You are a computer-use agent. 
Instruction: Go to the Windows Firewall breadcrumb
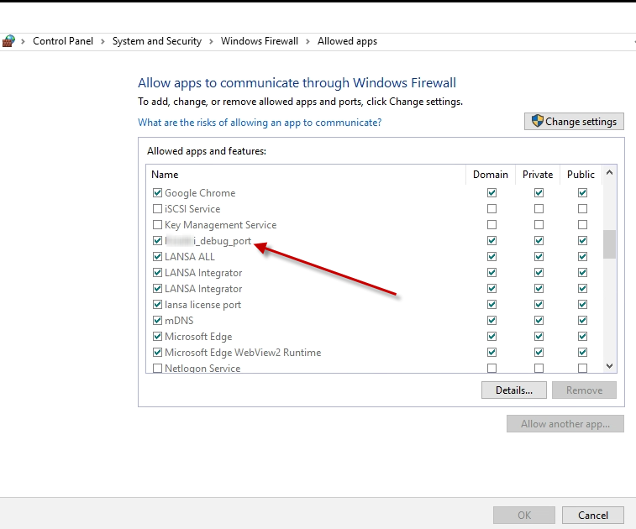259,41
